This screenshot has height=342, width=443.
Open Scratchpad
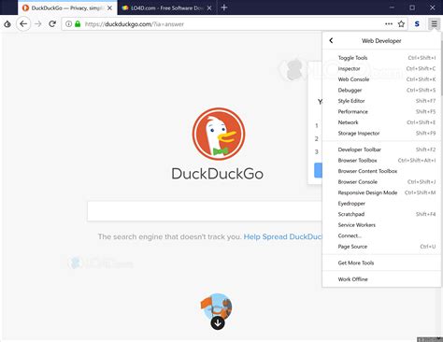[x=381, y=214]
